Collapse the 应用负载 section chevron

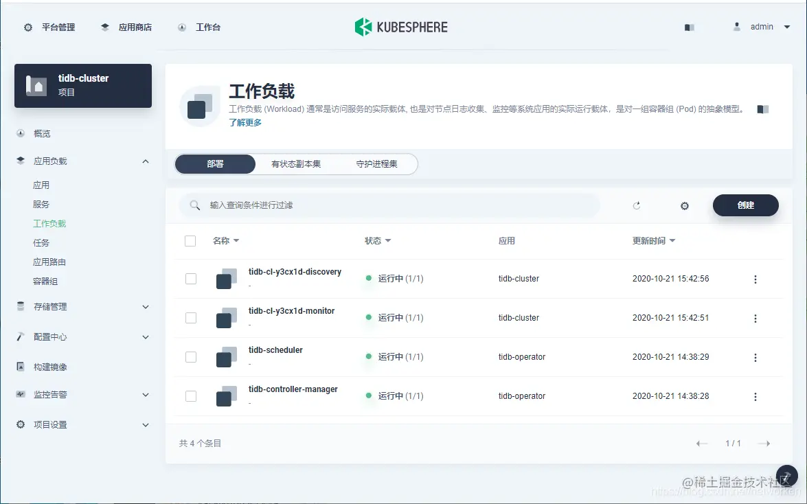[x=146, y=161]
